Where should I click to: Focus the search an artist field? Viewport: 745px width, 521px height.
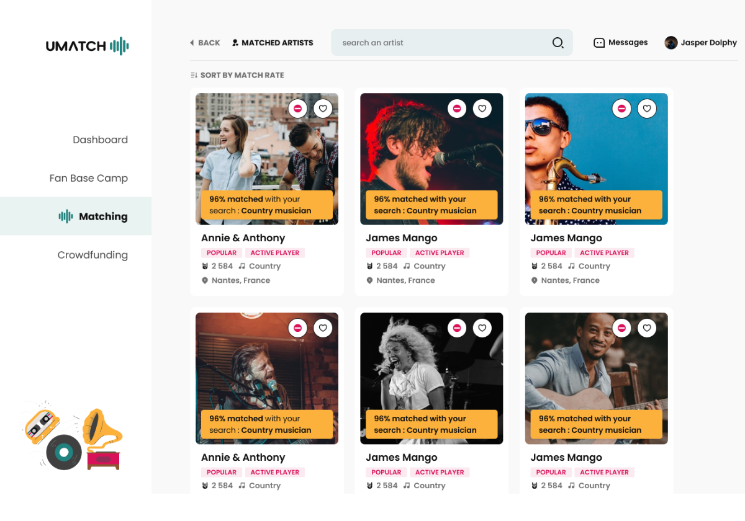[441, 43]
